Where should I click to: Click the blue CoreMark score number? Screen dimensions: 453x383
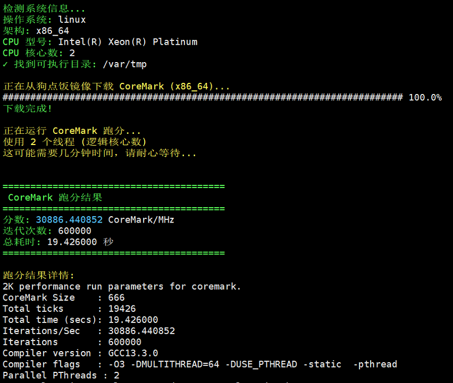coord(69,220)
